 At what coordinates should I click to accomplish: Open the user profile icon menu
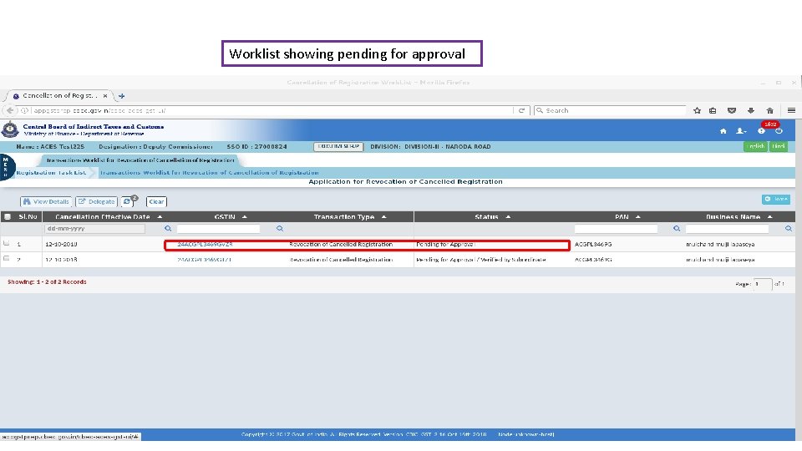(x=741, y=131)
